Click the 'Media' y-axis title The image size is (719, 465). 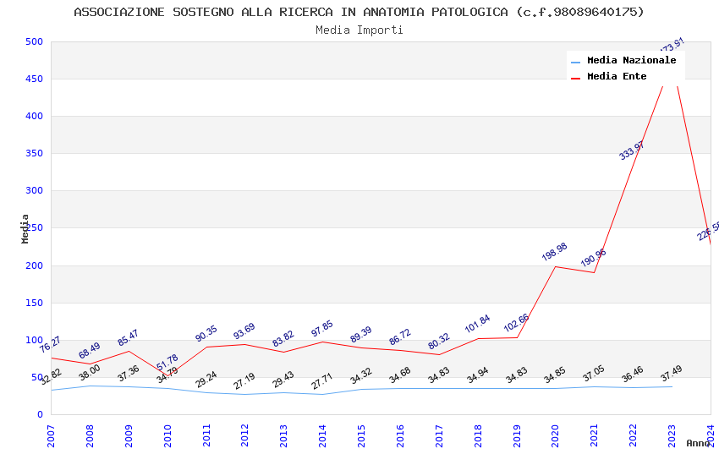(x=25, y=228)
